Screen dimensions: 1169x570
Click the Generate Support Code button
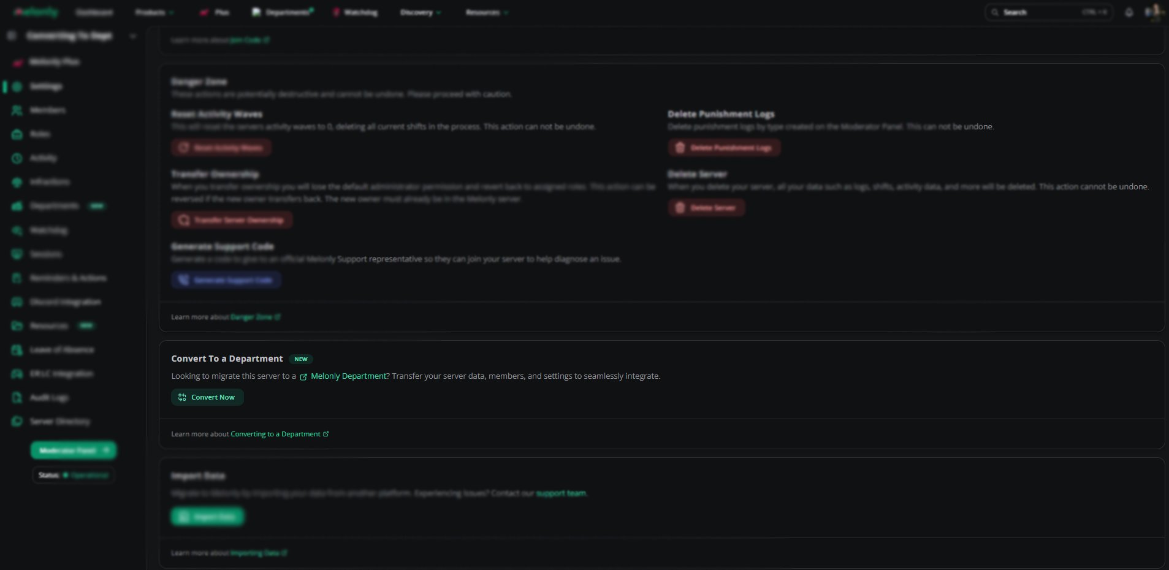226,280
